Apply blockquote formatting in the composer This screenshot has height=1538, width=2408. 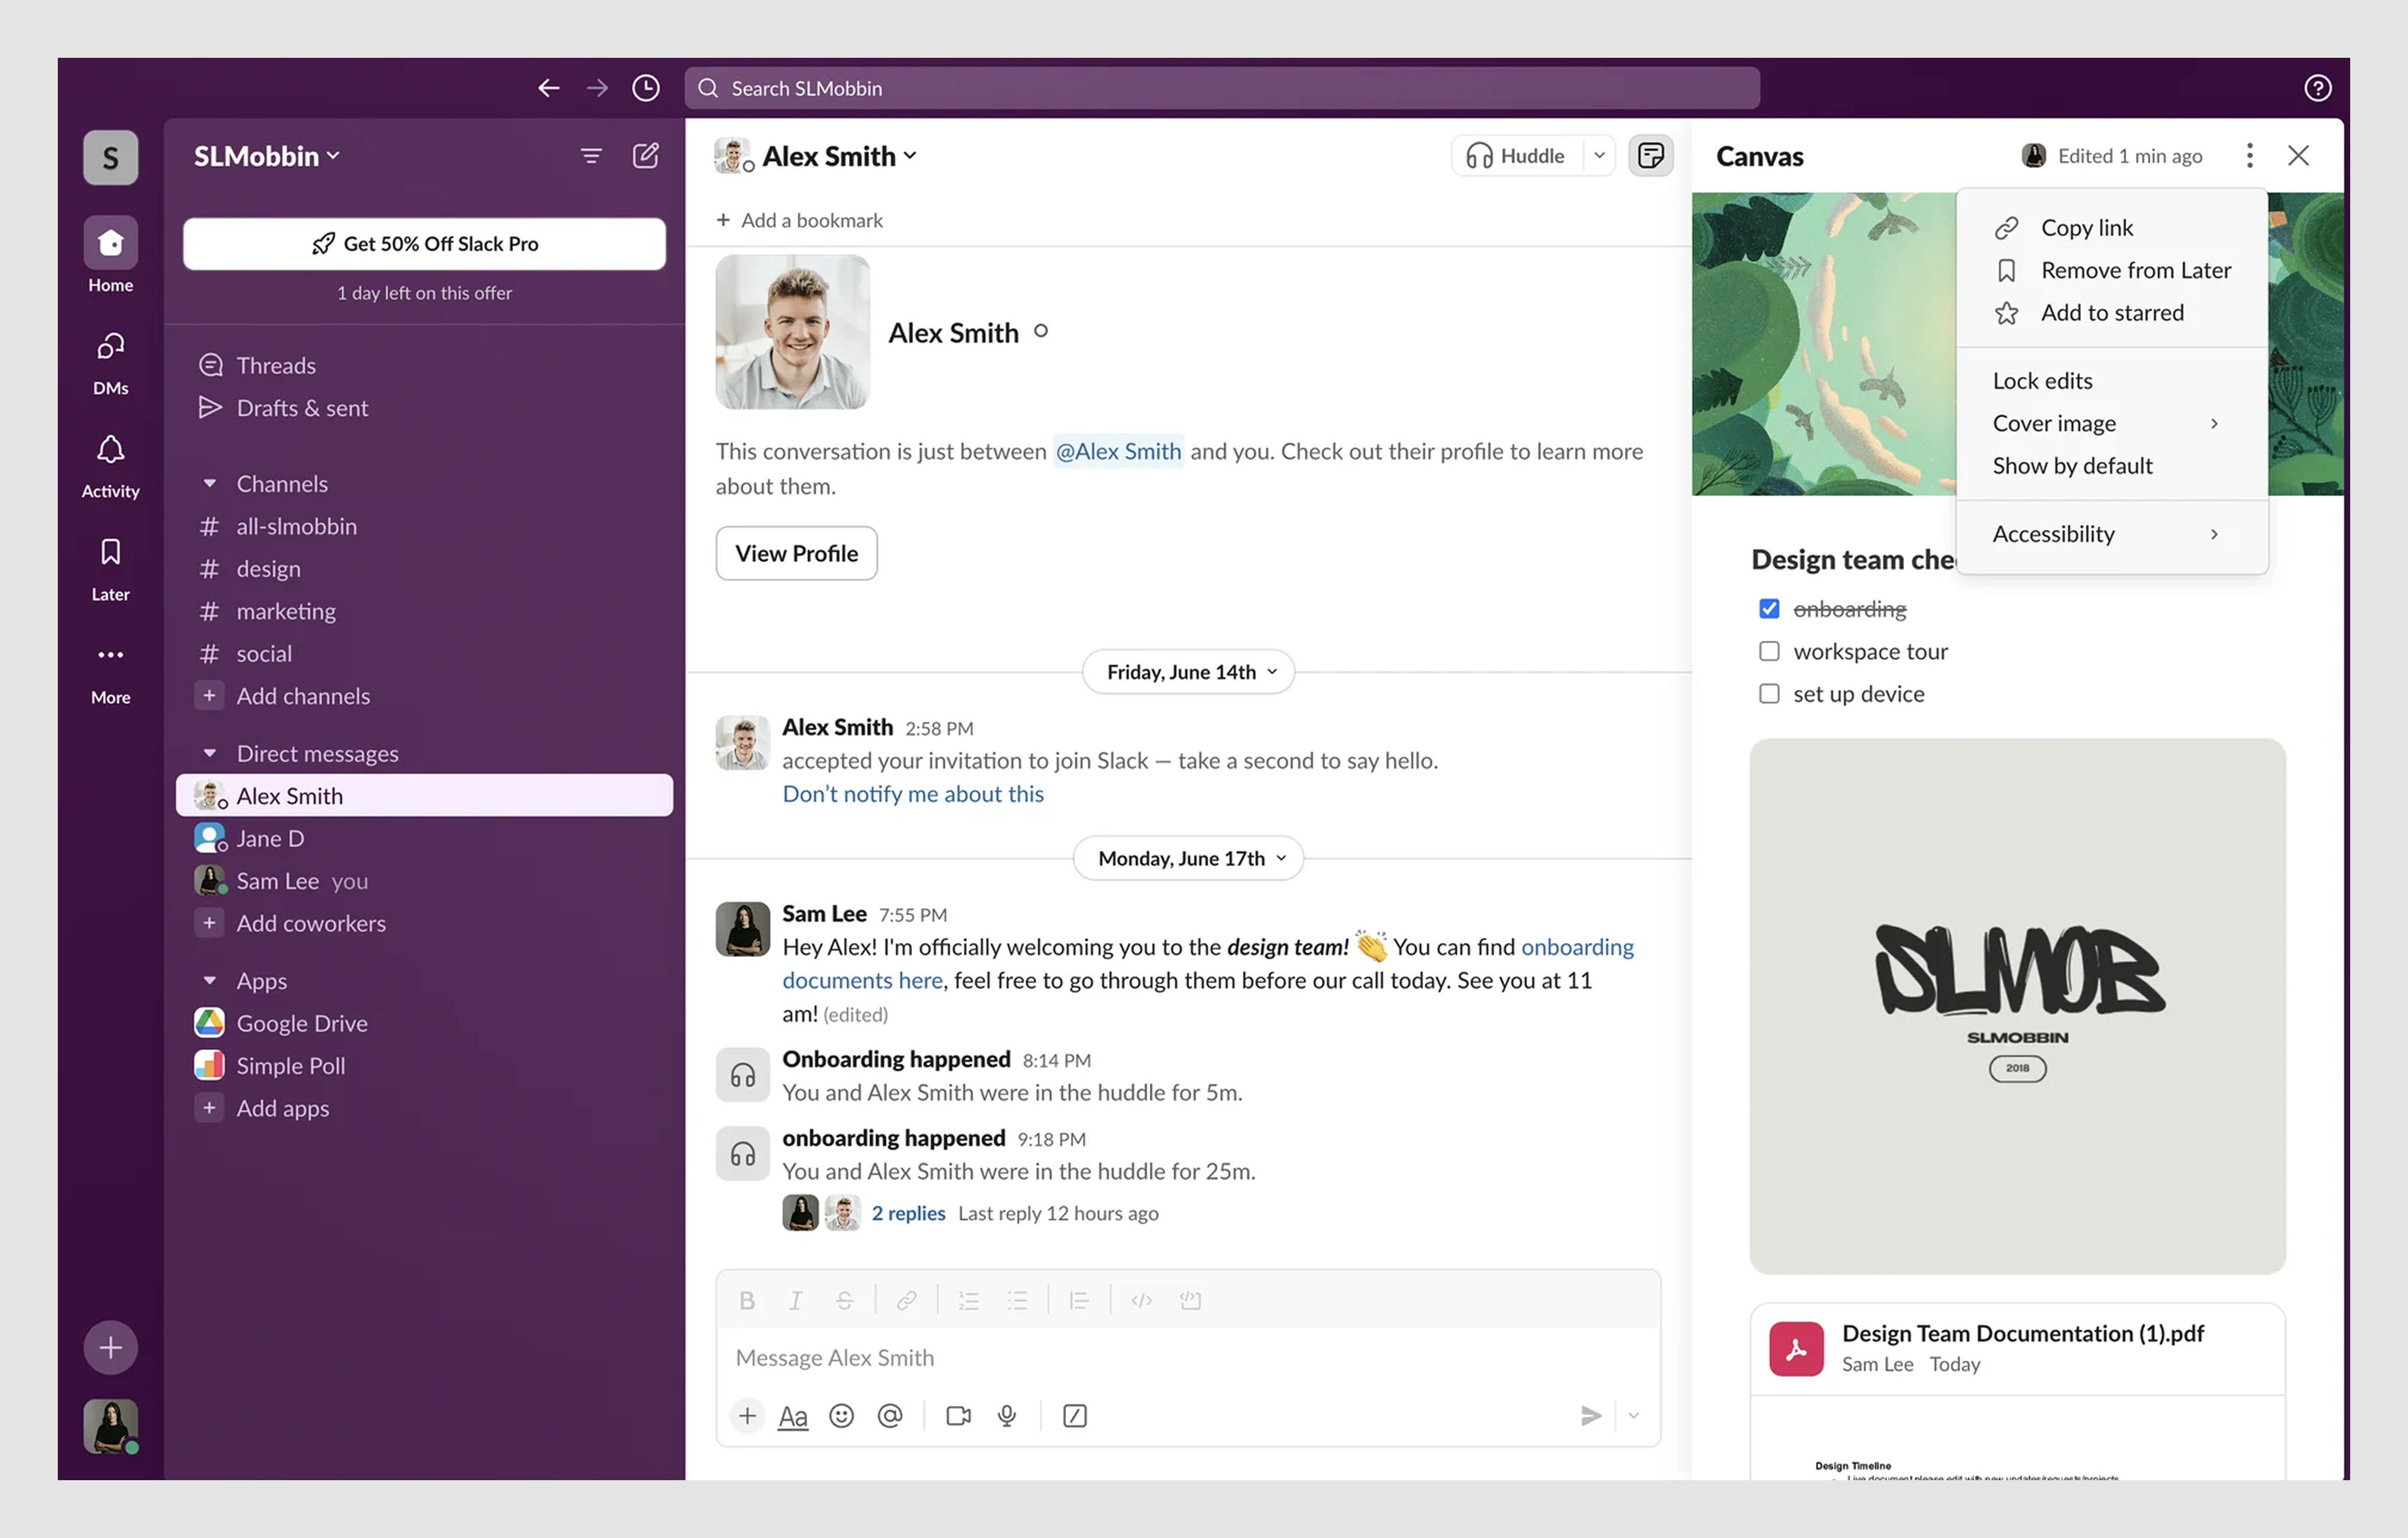click(1078, 1300)
